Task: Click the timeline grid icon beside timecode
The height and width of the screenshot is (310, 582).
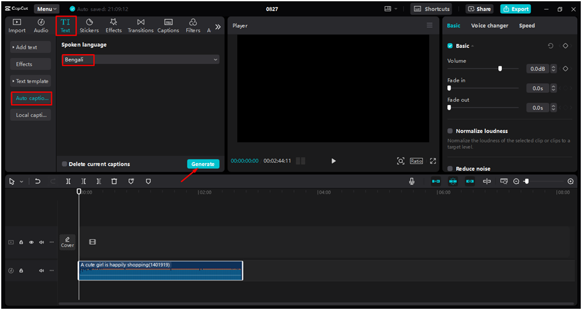Action: [301, 161]
